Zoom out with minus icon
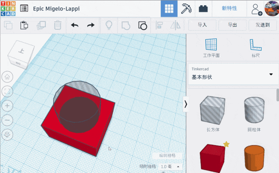 pos(7,120)
